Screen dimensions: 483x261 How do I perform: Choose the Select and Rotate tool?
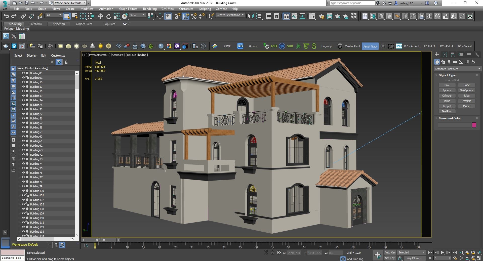[108, 16]
